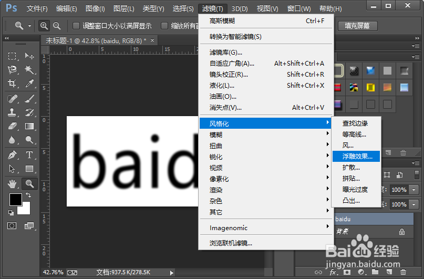Select the Pen tool

point(12,155)
